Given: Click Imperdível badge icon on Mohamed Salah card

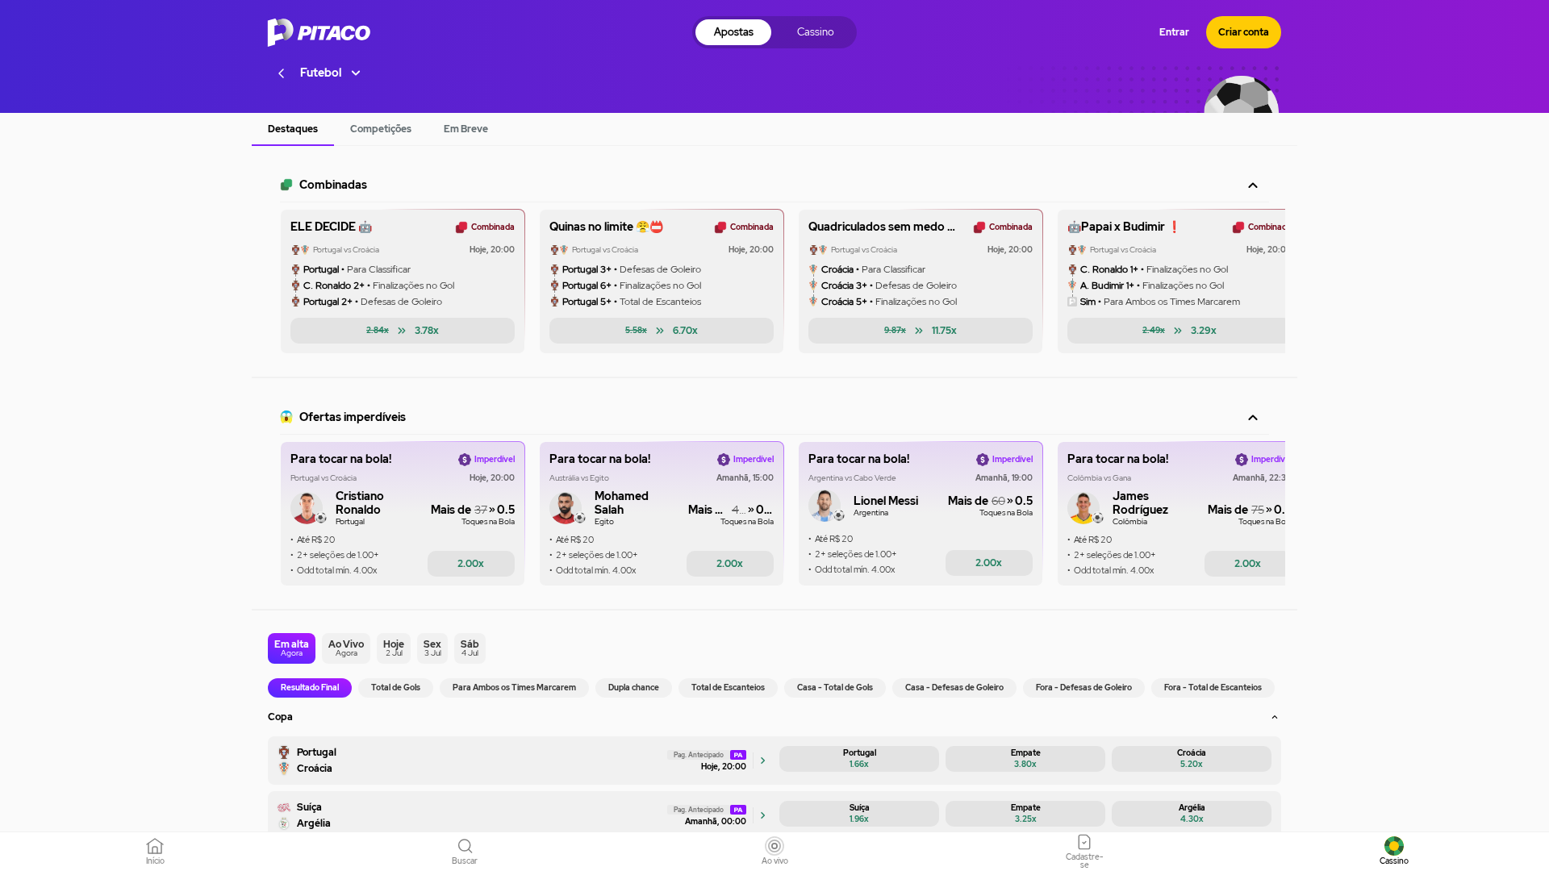Looking at the screenshot, I should (x=724, y=460).
